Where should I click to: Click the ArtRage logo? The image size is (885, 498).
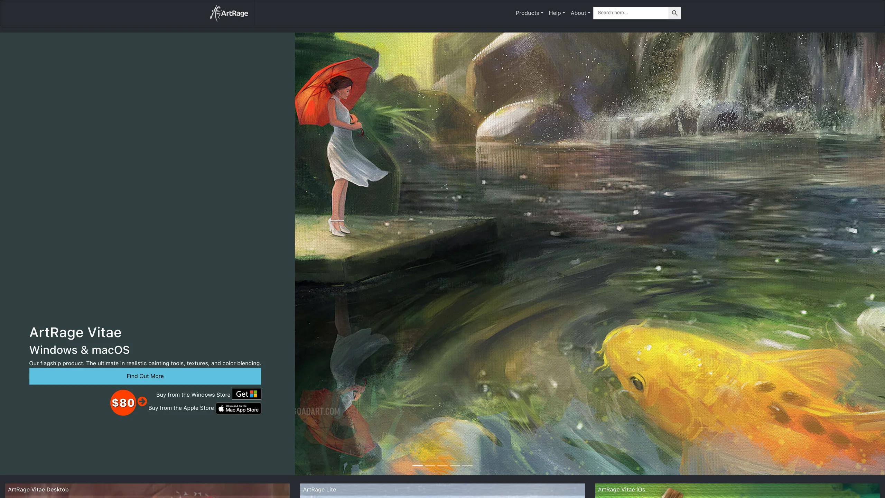pos(229,13)
